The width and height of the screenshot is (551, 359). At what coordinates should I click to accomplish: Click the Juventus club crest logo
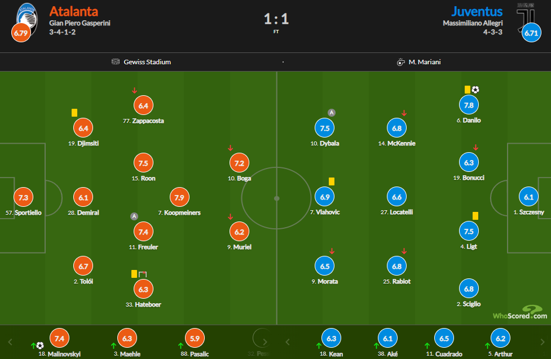tap(526, 17)
